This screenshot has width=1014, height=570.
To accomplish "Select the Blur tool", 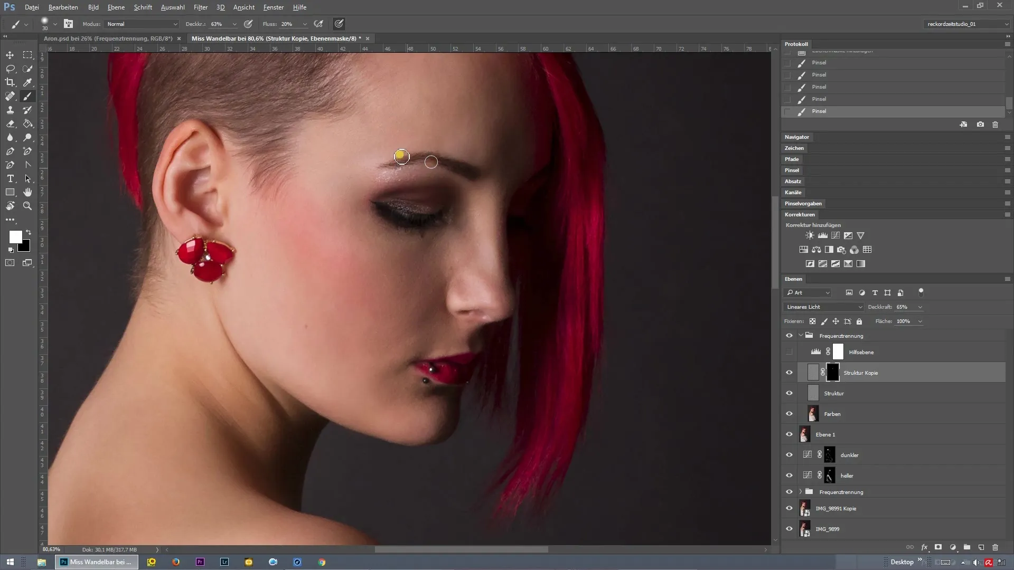I will 10,137.
